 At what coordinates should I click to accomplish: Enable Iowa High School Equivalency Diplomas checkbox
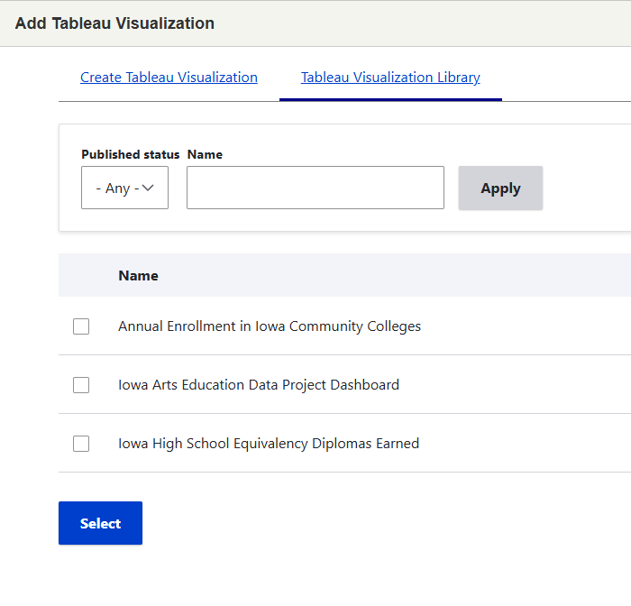click(81, 444)
